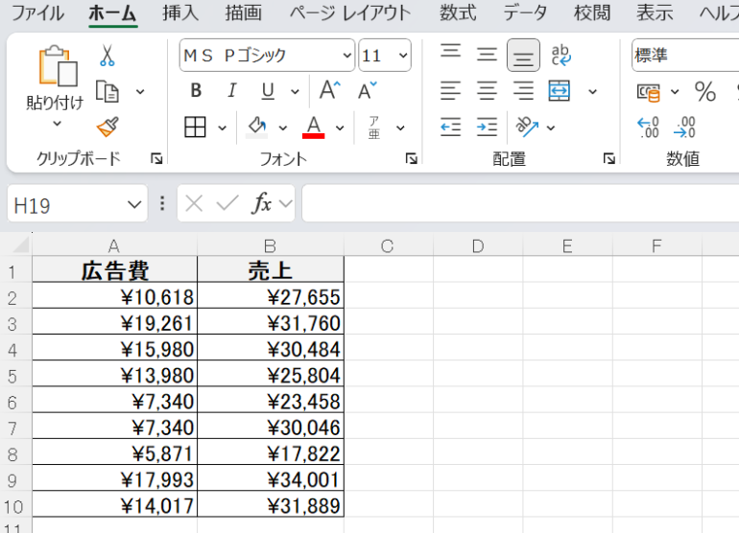Switch to the 挿入 ribbon tab
The height and width of the screenshot is (533, 739).
point(180,13)
